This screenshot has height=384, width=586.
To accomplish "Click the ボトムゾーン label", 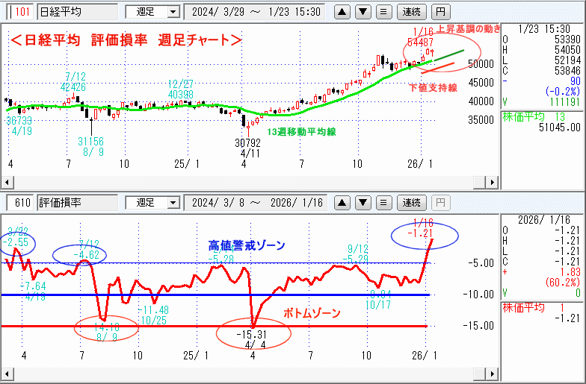I will [x=312, y=313].
